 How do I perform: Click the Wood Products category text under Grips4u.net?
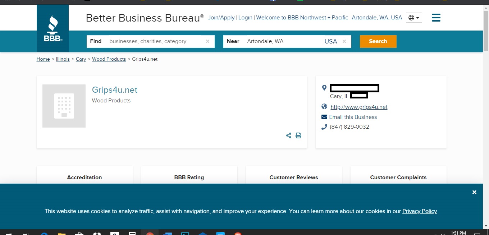(x=111, y=101)
